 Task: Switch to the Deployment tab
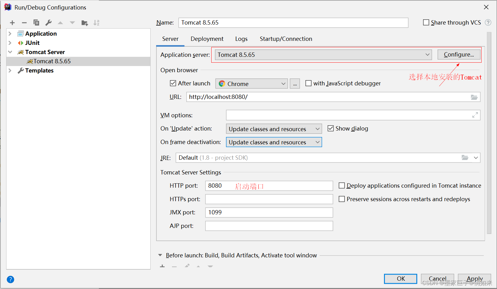tap(207, 39)
